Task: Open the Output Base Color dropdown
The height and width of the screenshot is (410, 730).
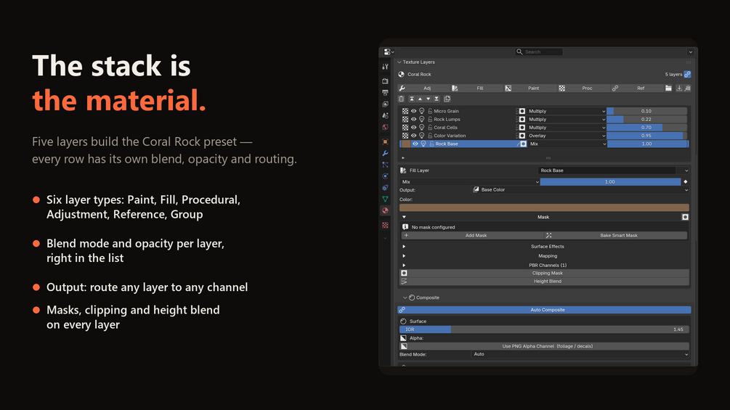Action: [580, 189]
